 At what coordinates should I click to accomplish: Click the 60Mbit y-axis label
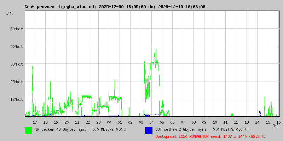[x=17, y=29]
